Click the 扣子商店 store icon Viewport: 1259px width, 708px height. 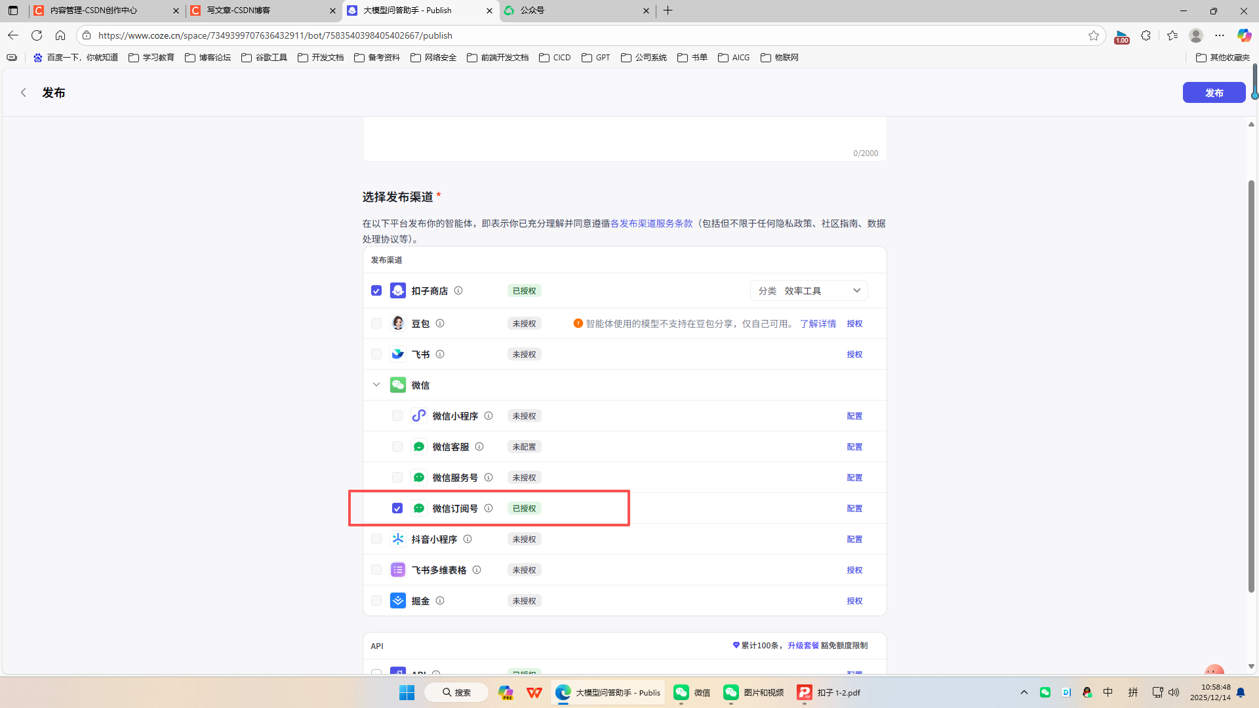(x=398, y=290)
